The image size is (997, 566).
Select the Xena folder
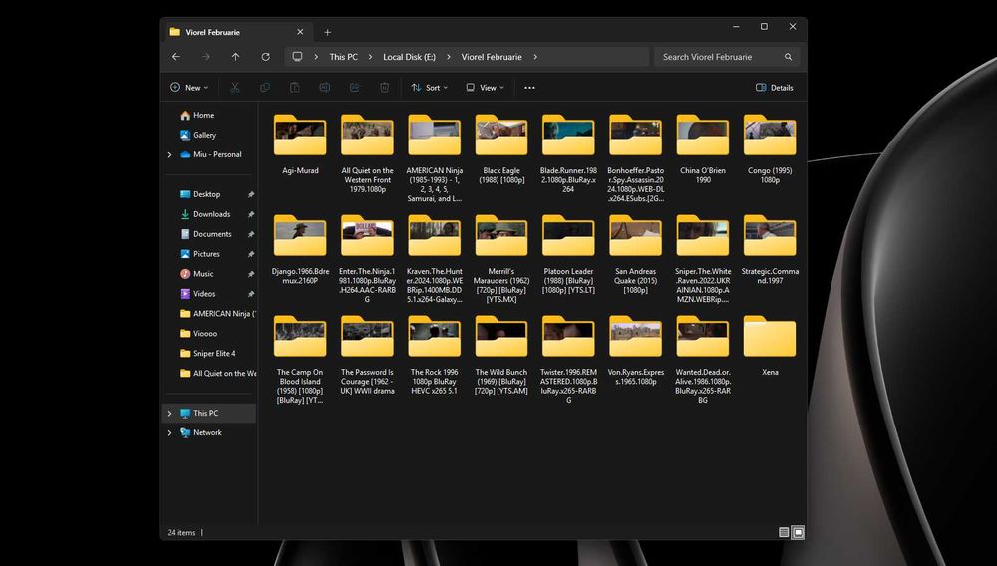[x=769, y=345]
